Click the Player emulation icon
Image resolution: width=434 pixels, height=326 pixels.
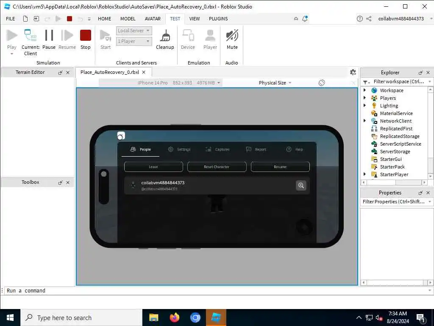(x=210, y=36)
